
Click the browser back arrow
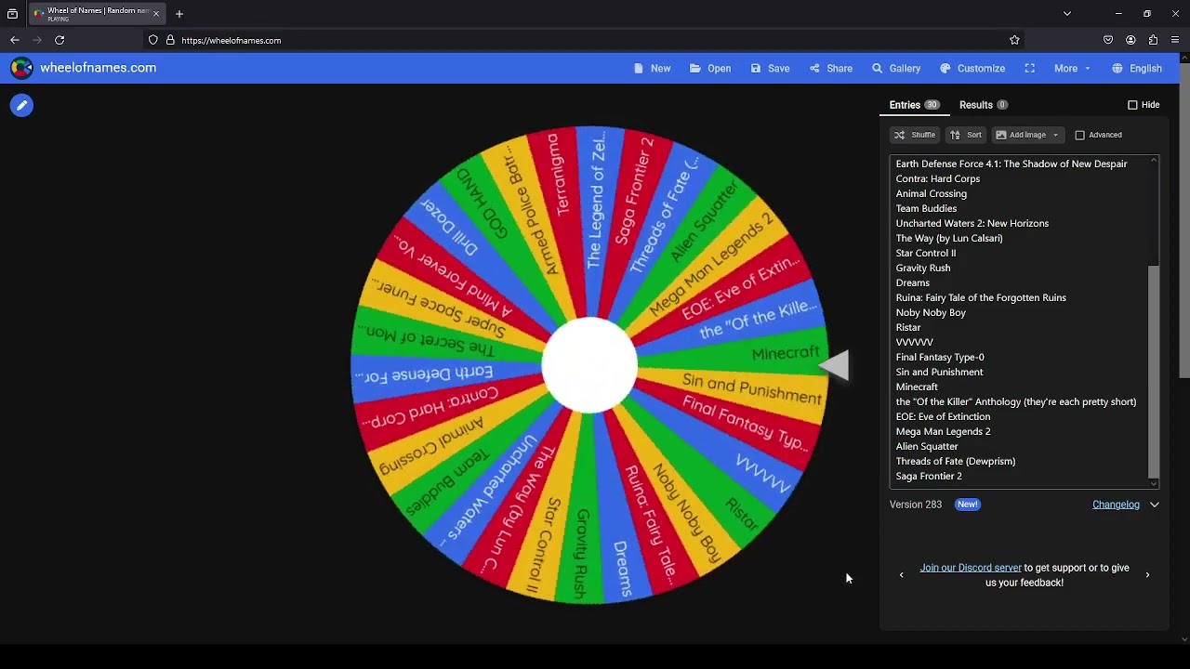point(15,40)
